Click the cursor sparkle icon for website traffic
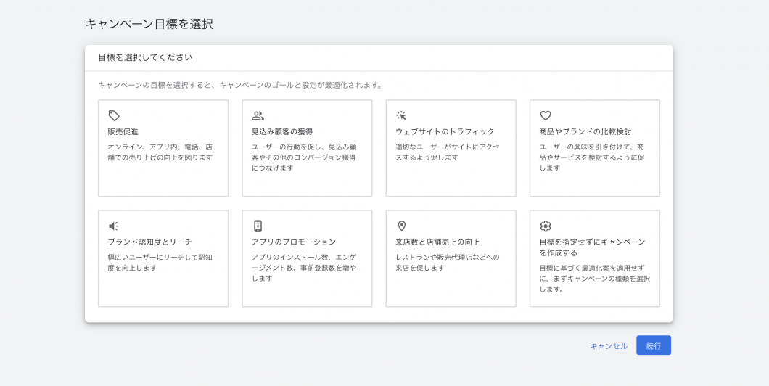 click(x=401, y=115)
